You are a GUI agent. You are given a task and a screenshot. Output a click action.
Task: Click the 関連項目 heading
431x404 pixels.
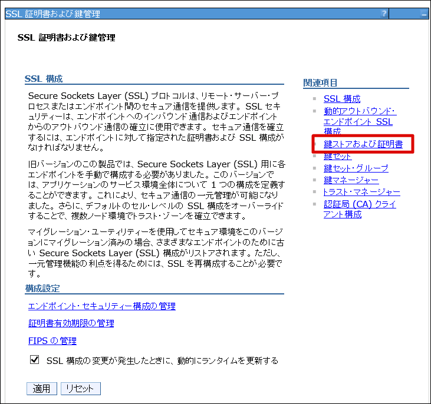pos(320,82)
